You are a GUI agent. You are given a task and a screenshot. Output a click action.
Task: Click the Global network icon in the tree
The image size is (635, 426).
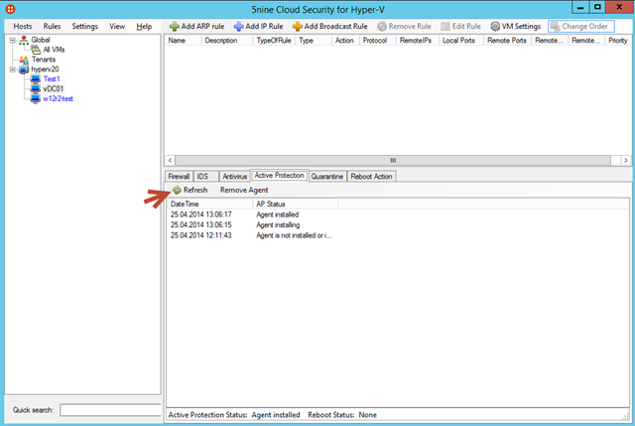pos(24,40)
